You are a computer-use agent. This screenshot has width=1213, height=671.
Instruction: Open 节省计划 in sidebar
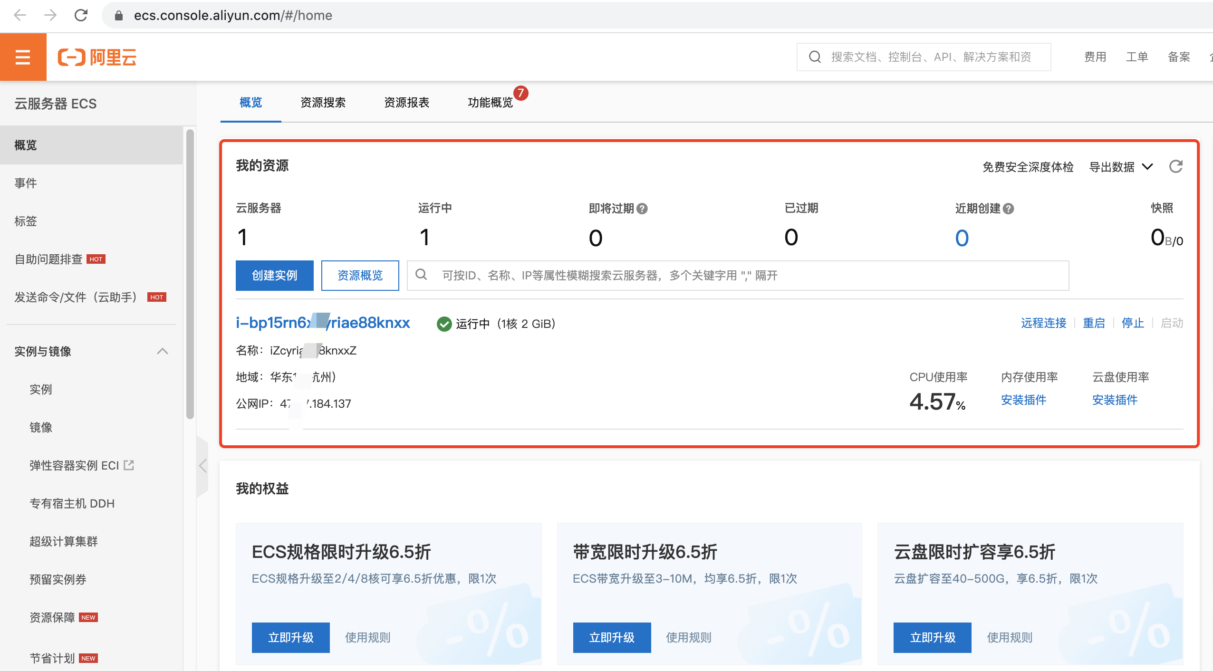pos(52,658)
